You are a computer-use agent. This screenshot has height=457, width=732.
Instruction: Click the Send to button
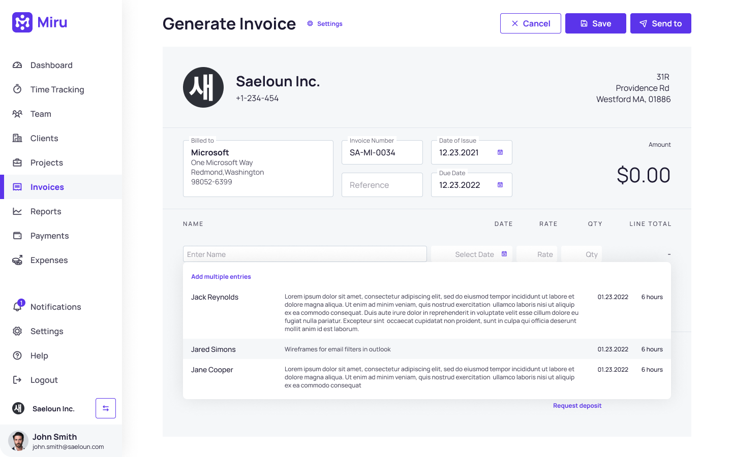pos(661,23)
